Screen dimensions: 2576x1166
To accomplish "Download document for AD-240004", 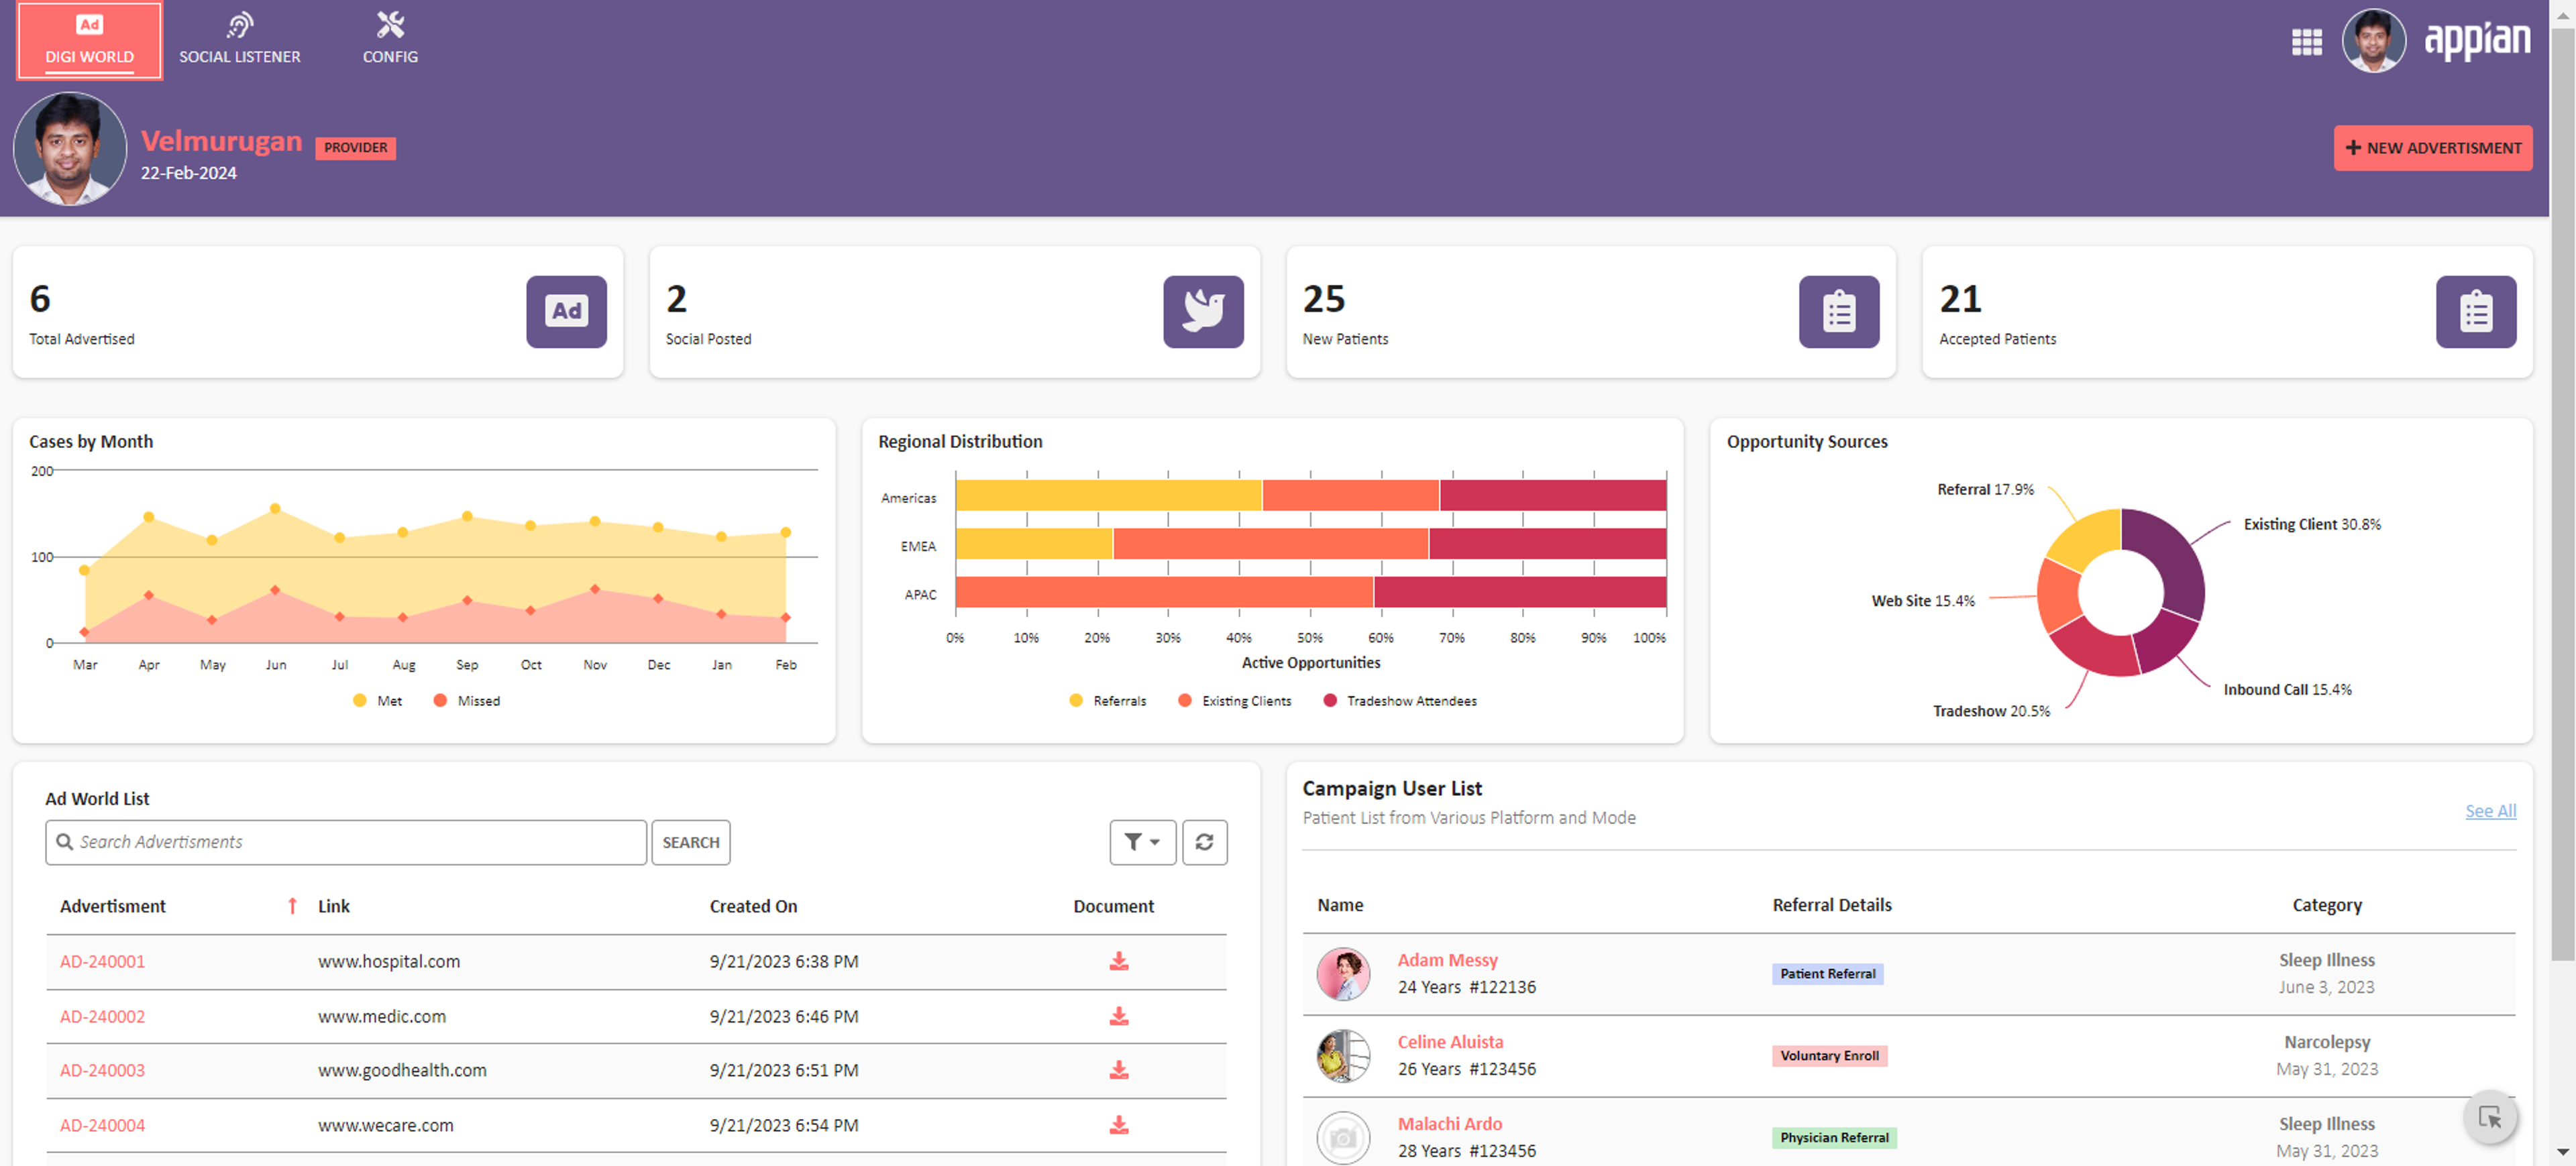I will [x=1119, y=1125].
